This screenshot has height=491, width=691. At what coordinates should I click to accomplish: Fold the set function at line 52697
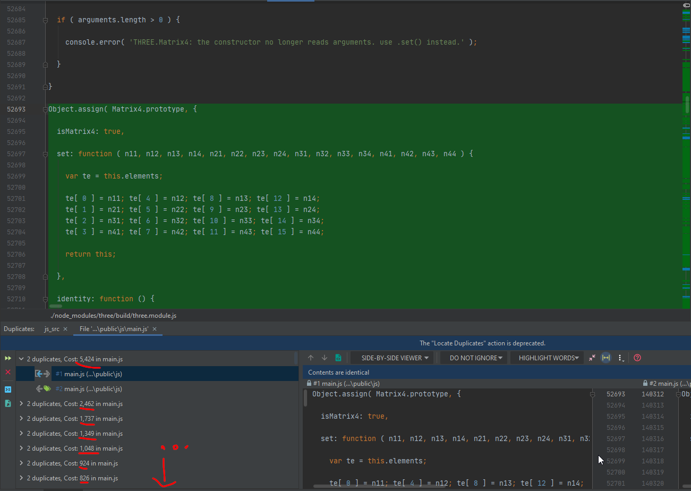(45, 154)
